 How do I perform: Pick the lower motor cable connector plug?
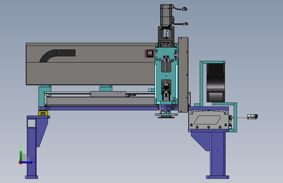(x=185, y=24)
